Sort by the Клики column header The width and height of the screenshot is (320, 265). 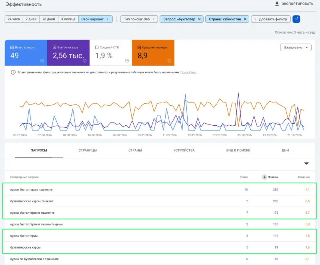click(x=244, y=177)
